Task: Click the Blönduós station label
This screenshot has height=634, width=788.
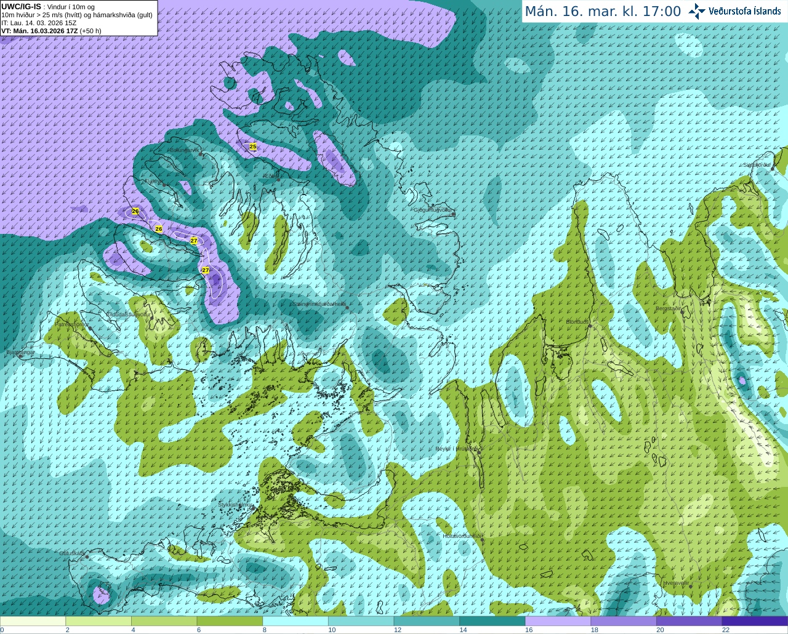Action: 577,322
